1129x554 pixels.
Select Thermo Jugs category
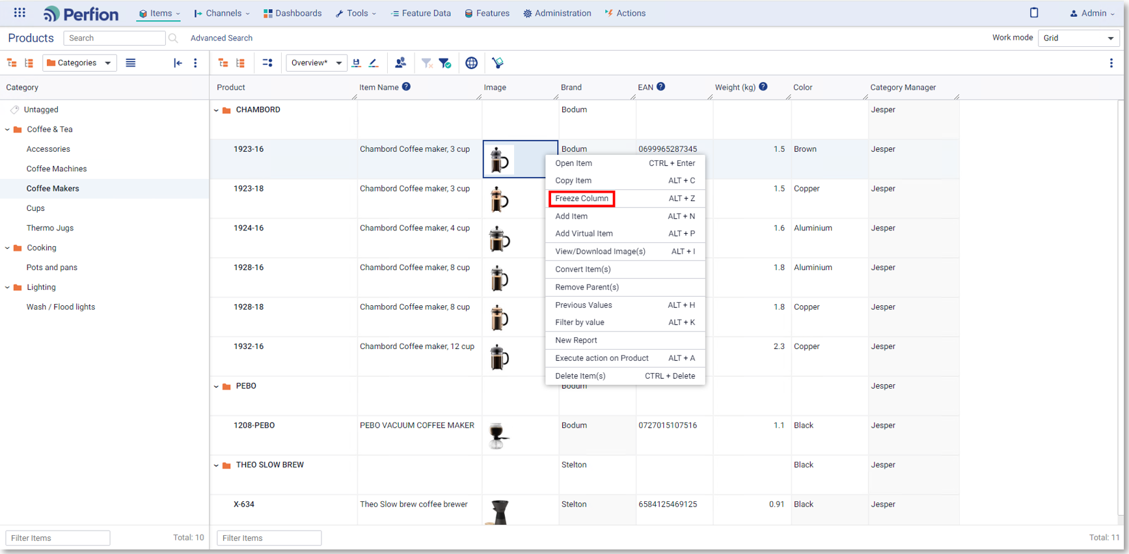(50, 228)
